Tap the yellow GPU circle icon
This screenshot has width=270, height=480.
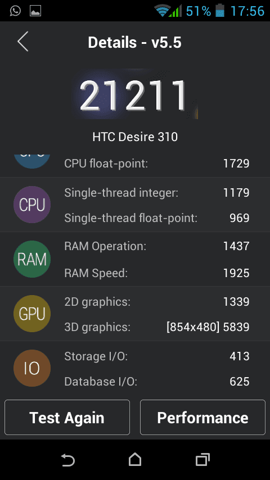[x=32, y=314]
